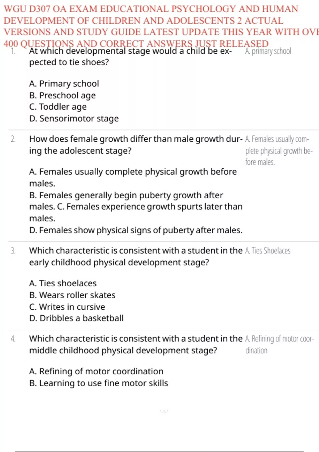Click the gray 'Refining of motor coordination' answer key
This screenshot has height=452, width=319.
pos(279,344)
